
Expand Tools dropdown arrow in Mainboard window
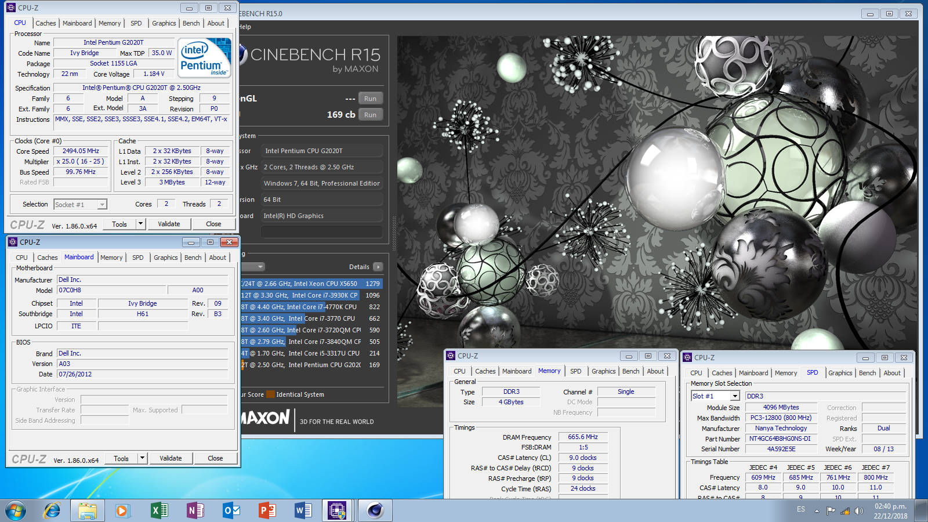click(142, 458)
